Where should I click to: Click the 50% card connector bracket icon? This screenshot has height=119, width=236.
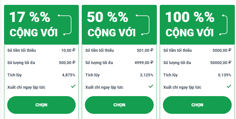(x=144, y=25)
